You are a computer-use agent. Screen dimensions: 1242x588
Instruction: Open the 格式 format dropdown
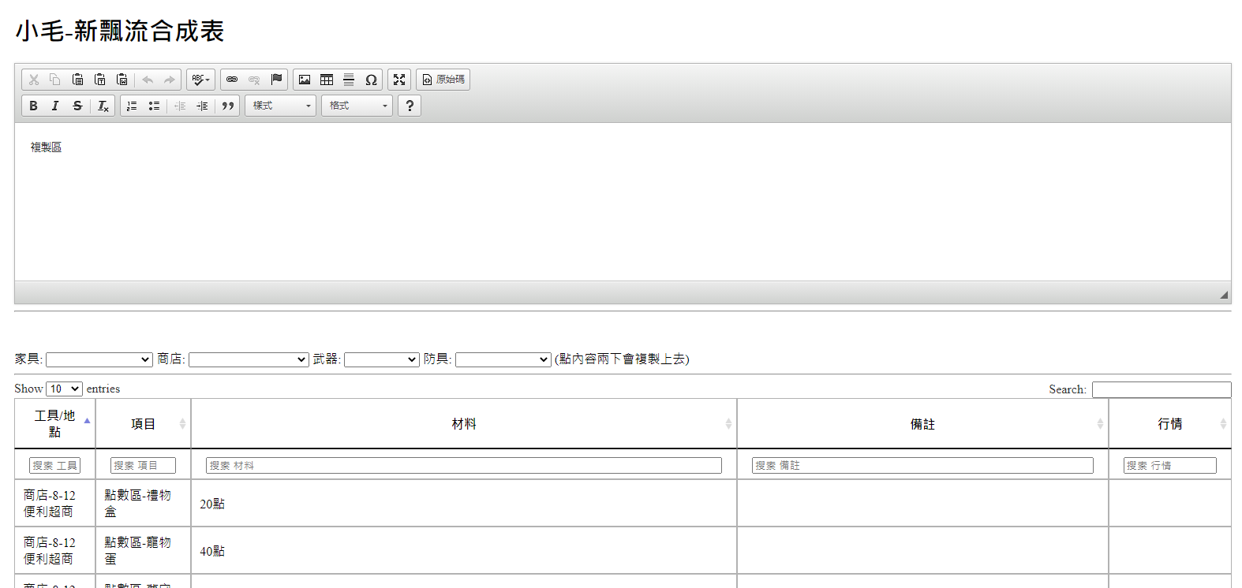(x=357, y=106)
